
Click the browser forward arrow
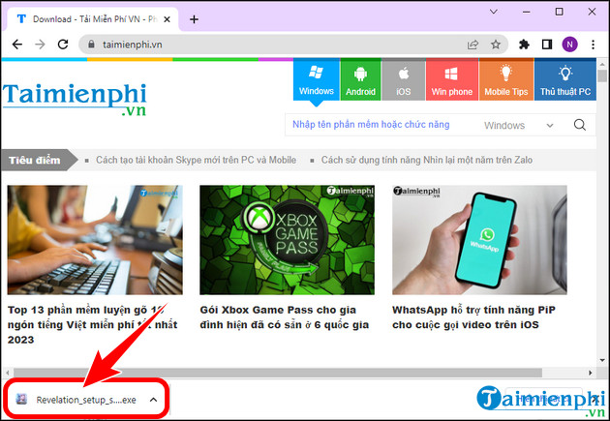[x=40, y=45]
